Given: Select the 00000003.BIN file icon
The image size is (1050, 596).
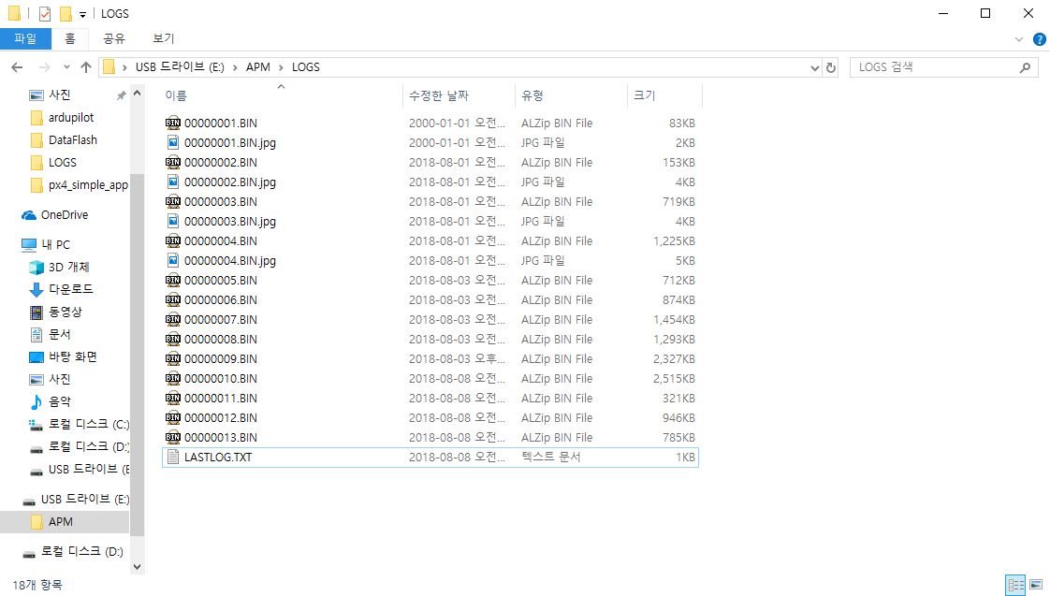Looking at the screenshot, I should (x=173, y=201).
